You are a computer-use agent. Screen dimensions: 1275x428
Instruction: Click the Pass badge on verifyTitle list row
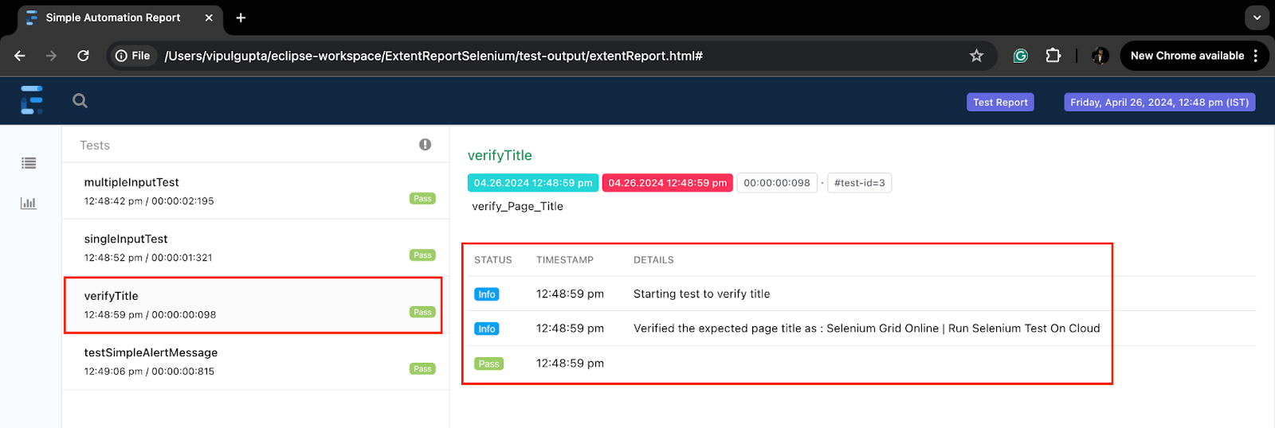click(x=422, y=312)
